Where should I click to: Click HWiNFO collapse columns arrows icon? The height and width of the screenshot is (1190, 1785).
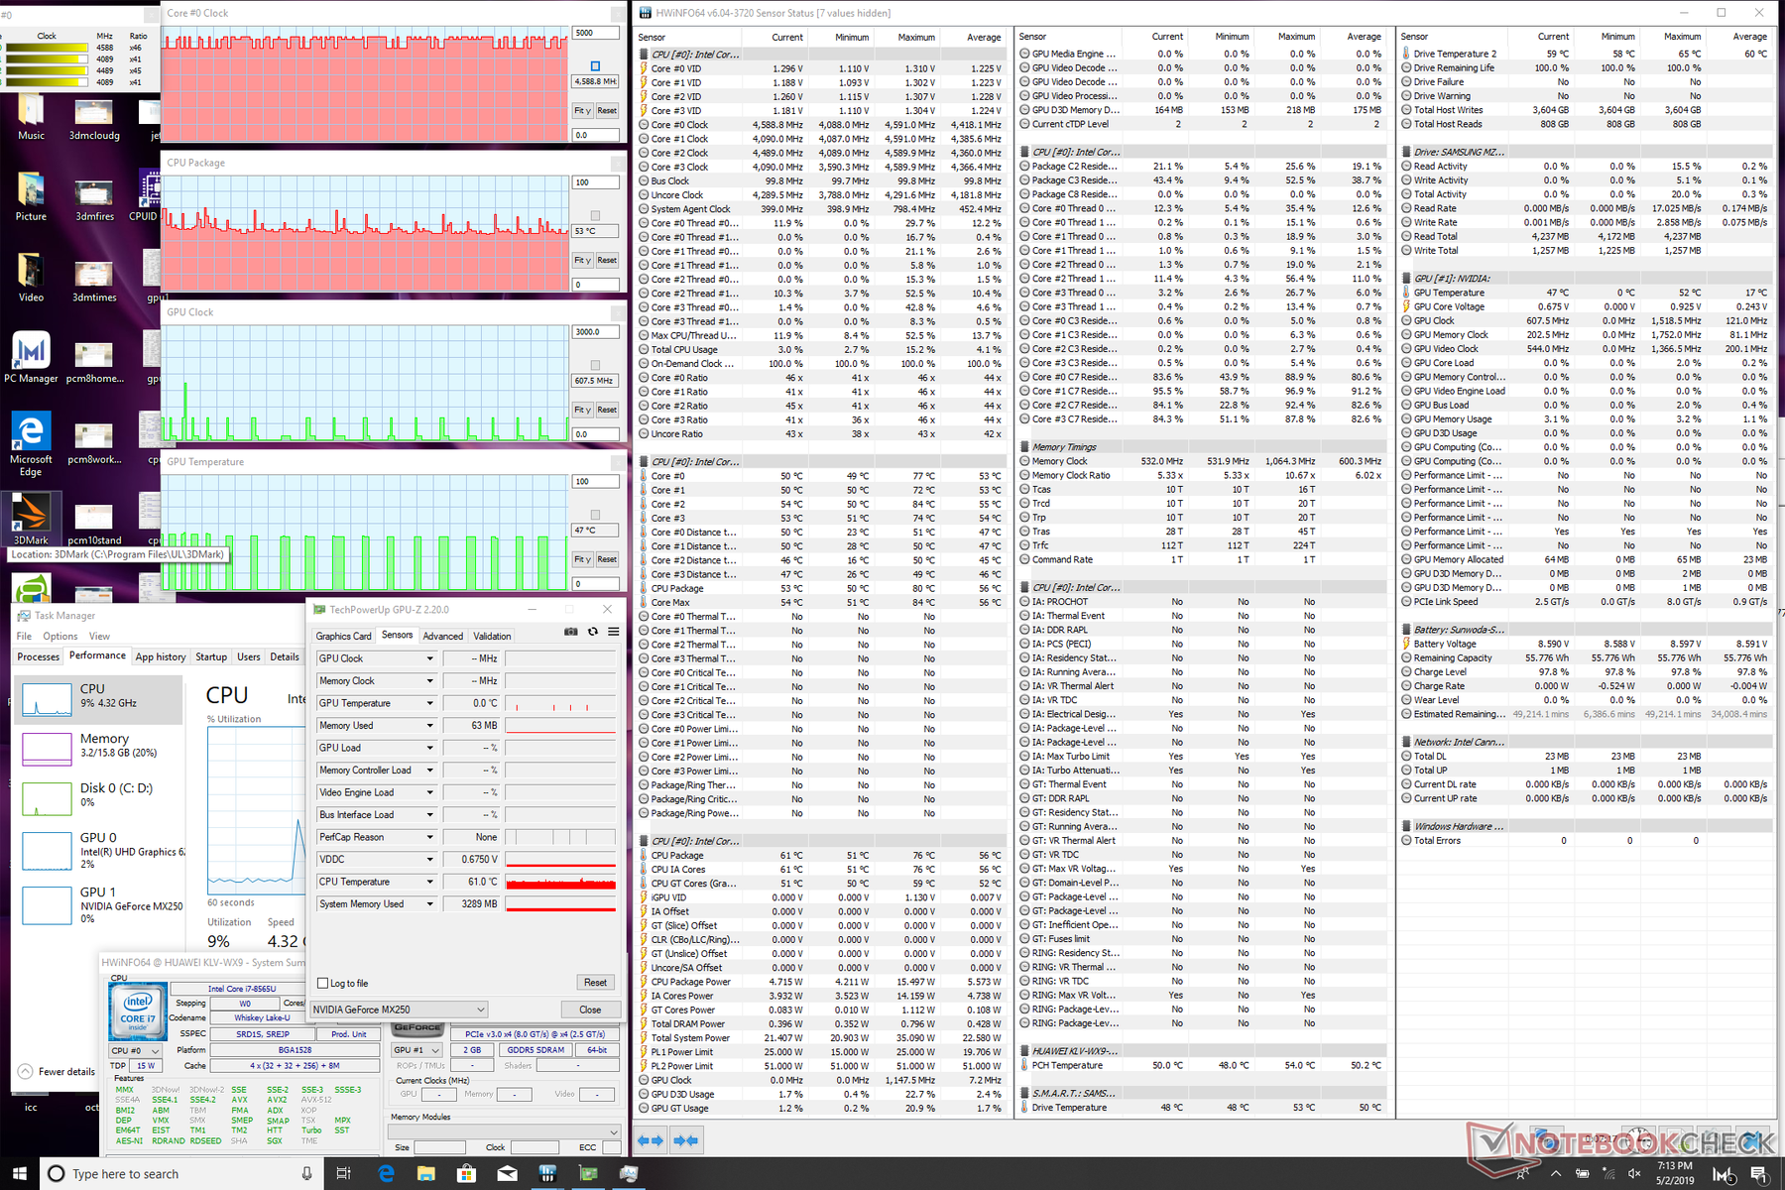pyautogui.click(x=686, y=1140)
